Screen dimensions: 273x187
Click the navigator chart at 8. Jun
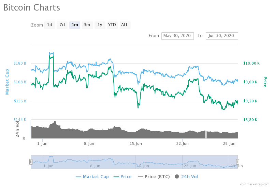(95, 166)
